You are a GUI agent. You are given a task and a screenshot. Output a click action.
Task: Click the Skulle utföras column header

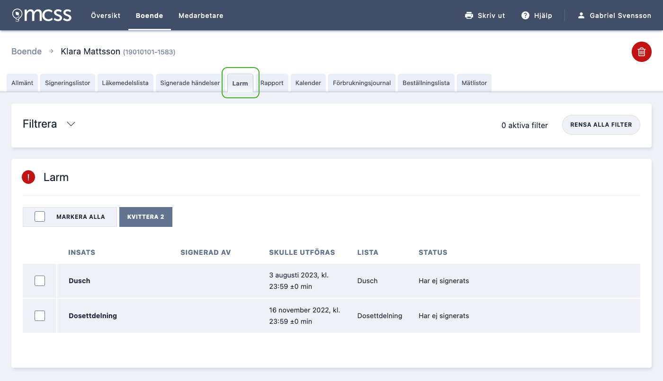coord(302,252)
